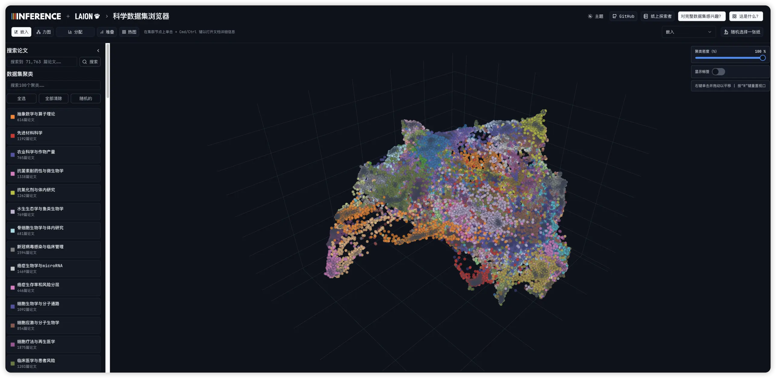Switch to the heatmap (热图) tab

[x=129, y=32]
